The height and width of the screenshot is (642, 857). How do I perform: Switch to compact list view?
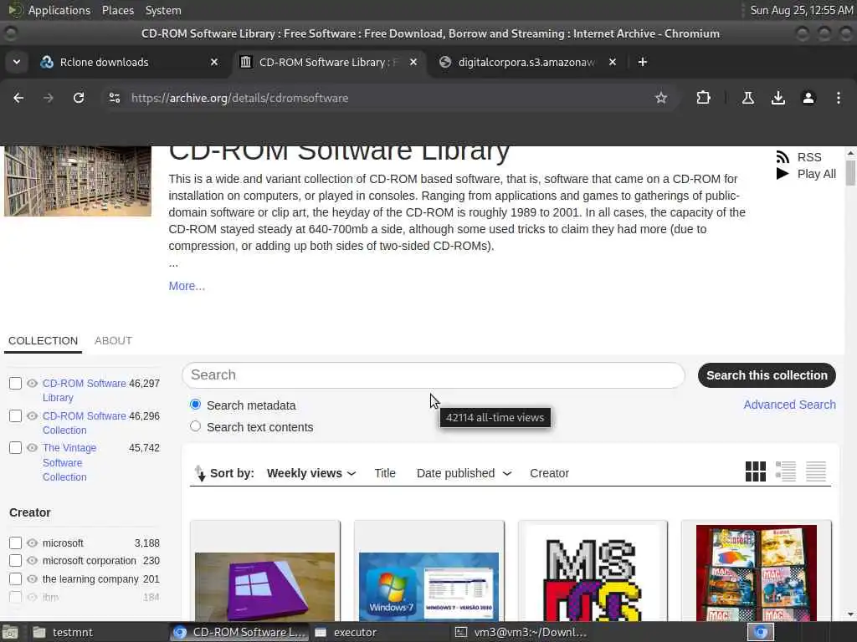815,471
